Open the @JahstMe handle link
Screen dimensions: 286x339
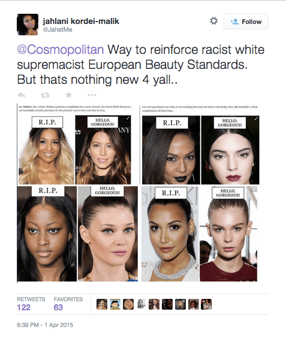[58, 29]
